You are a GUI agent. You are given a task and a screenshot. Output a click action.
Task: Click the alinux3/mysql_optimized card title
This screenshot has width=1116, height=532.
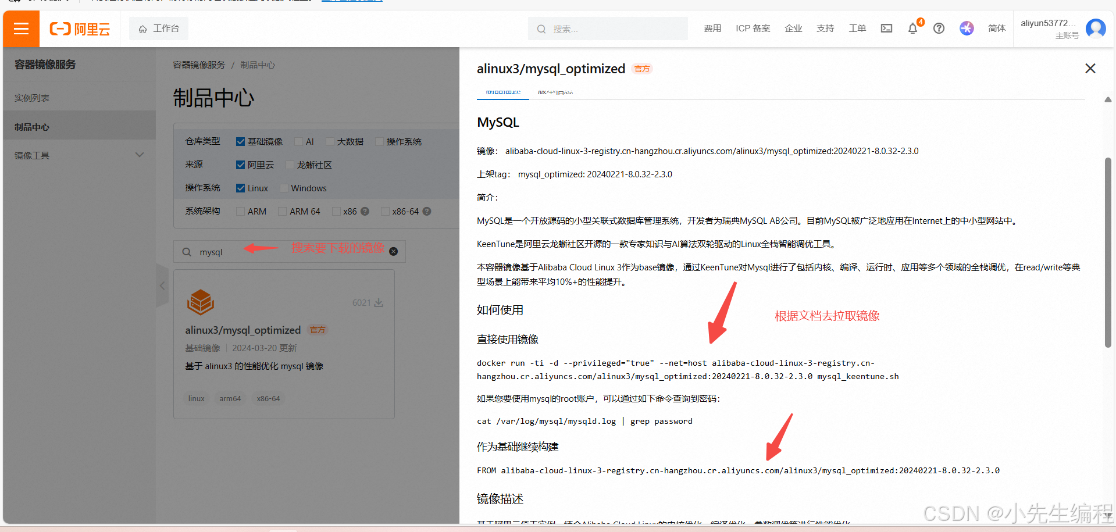coord(243,330)
